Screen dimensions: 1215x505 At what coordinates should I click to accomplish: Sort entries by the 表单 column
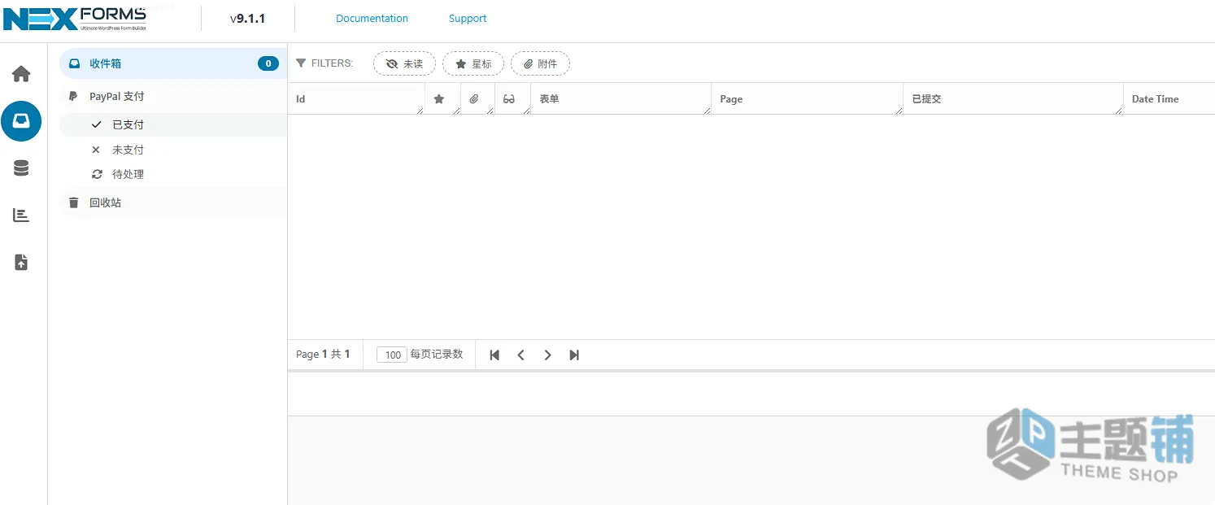(621, 99)
